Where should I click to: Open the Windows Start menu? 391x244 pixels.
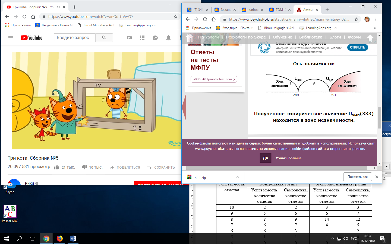coord(7,239)
